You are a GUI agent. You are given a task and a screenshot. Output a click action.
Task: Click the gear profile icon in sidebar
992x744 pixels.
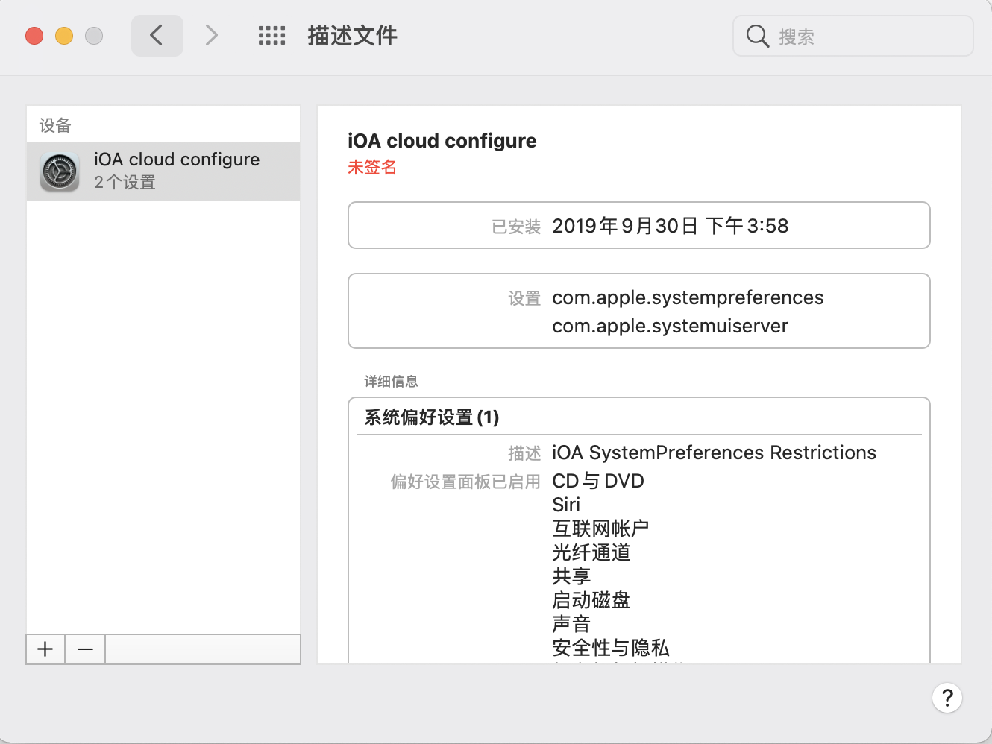(x=60, y=171)
